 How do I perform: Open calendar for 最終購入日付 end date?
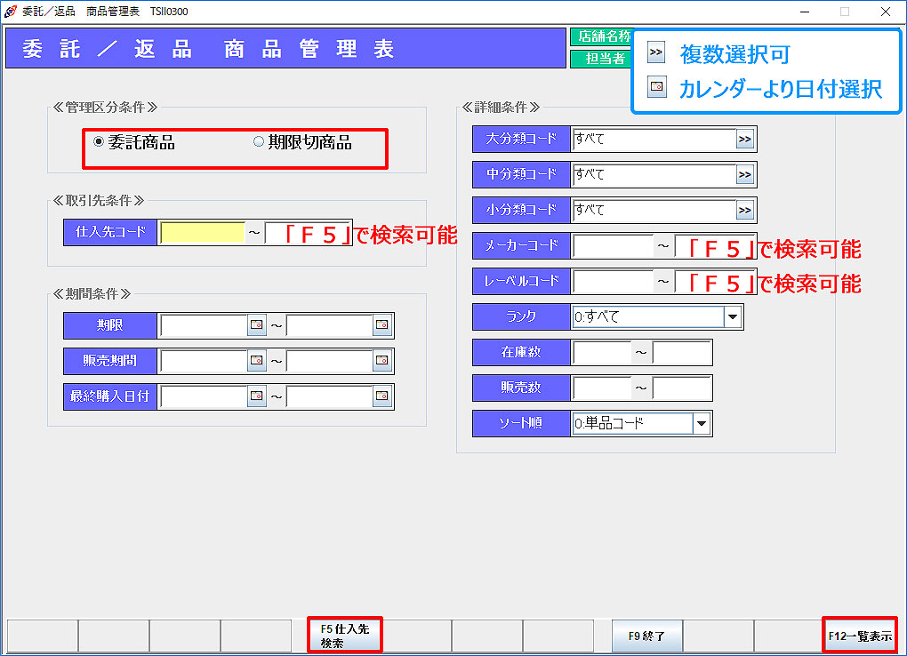point(382,396)
